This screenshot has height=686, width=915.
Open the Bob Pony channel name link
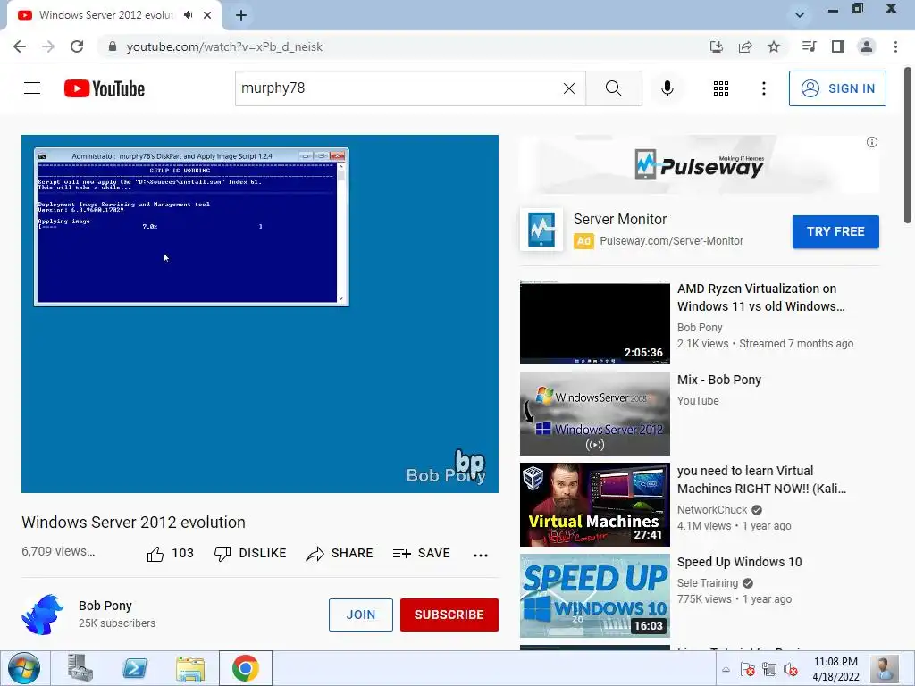point(105,606)
